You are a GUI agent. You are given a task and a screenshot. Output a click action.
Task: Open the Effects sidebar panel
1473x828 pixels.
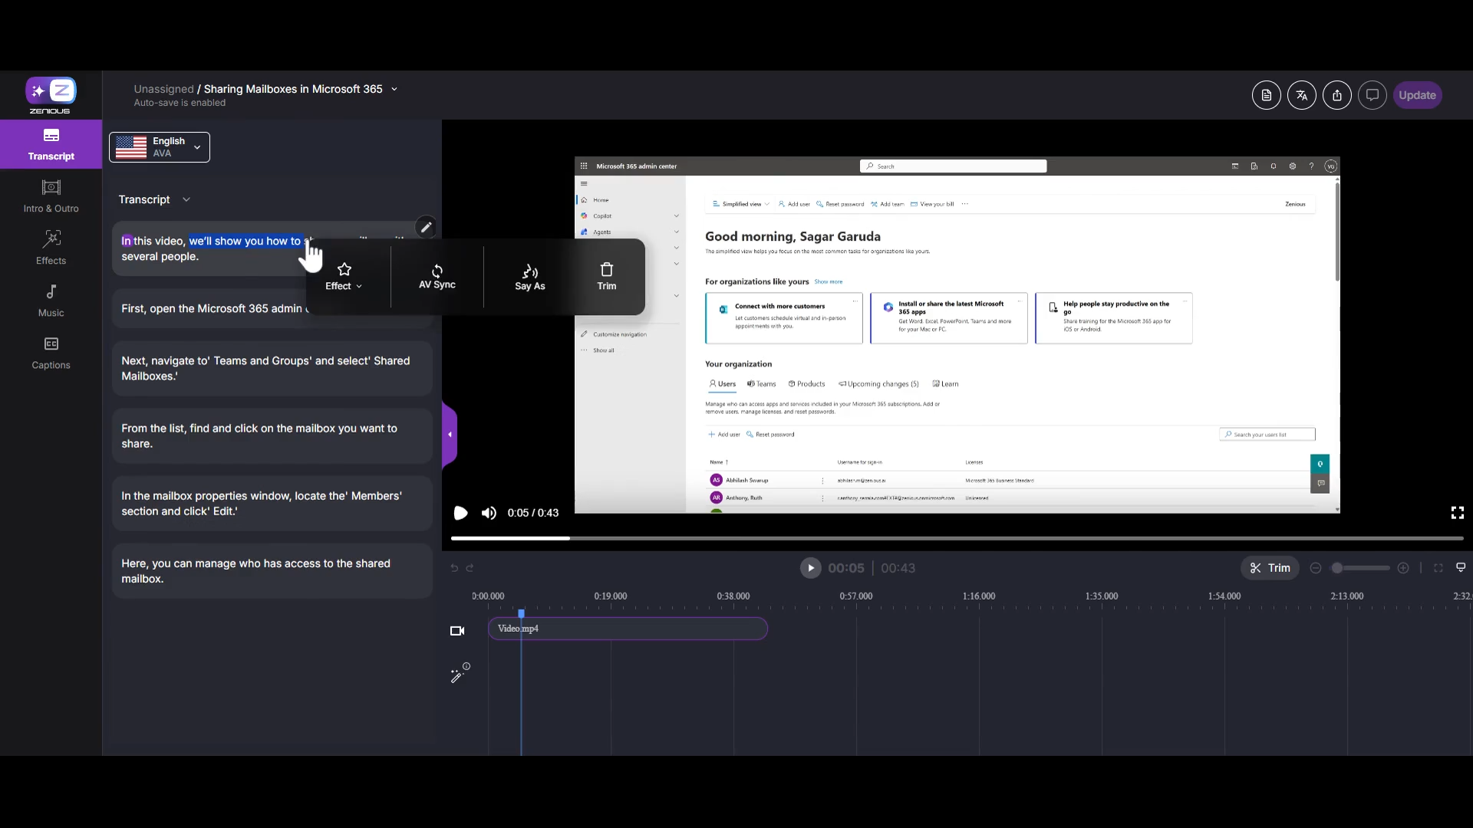coord(51,248)
